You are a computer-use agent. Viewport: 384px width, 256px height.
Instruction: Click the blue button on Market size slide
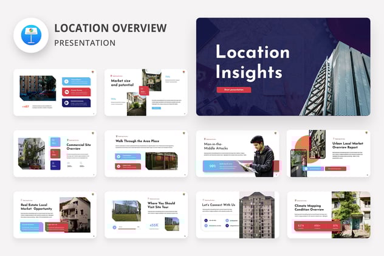coord(156,108)
